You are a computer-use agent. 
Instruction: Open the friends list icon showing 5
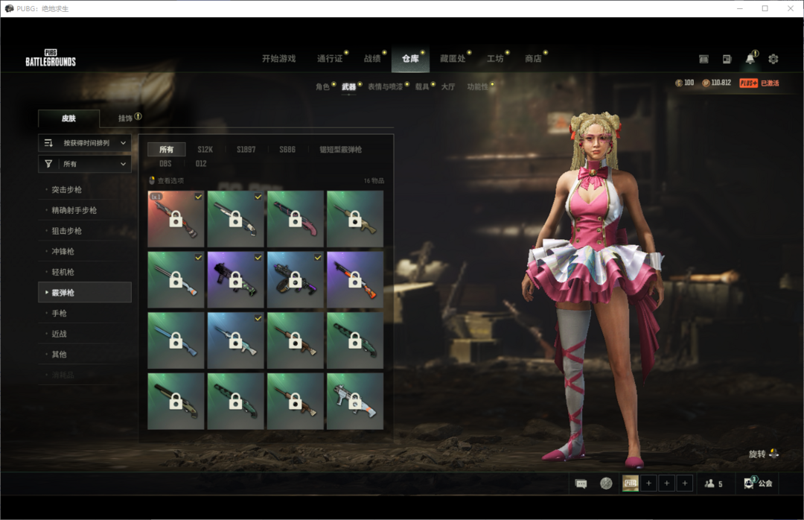tap(713, 483)
